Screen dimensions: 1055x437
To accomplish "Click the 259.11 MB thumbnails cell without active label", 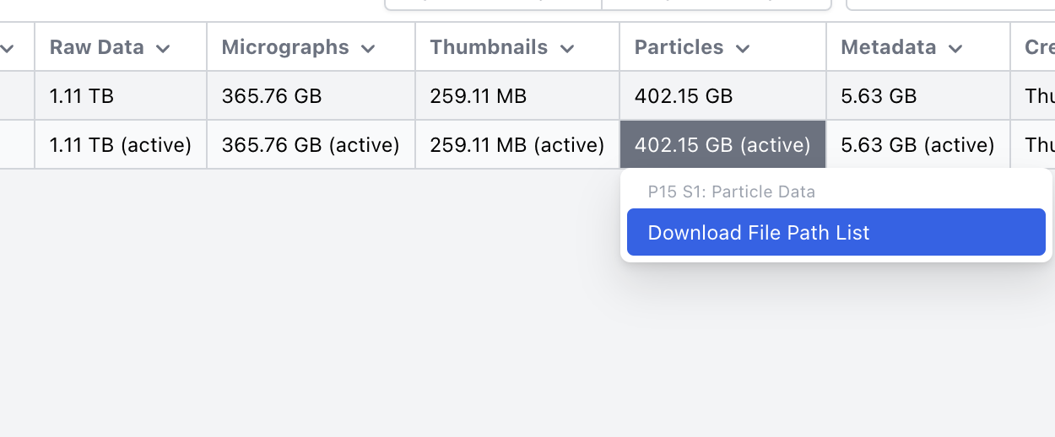I will point(479,96).
